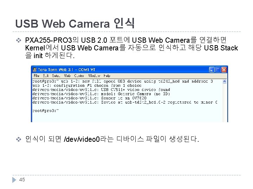The height and width of the screenshot is (189, 253).
Task: Click the slide play arrow beside page 45
Action: (x=14, y=180)
